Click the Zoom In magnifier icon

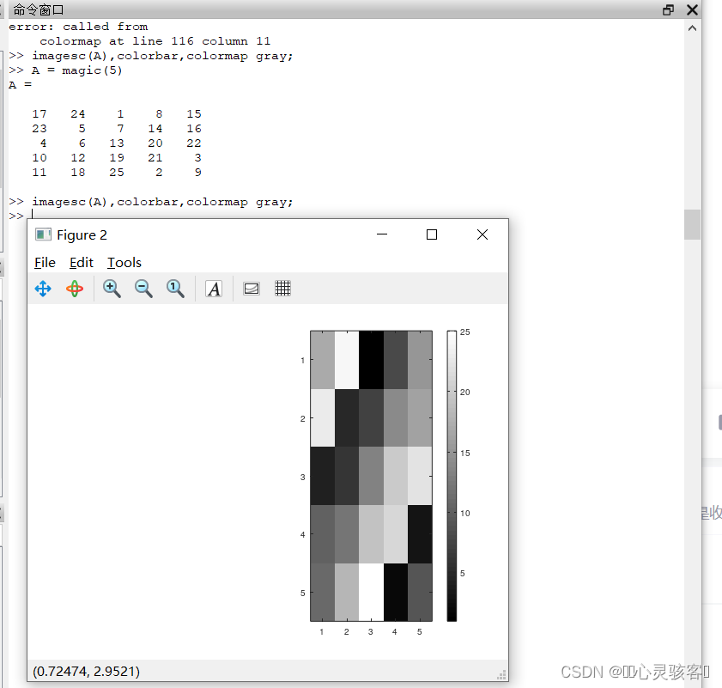(x=112, y=289)
